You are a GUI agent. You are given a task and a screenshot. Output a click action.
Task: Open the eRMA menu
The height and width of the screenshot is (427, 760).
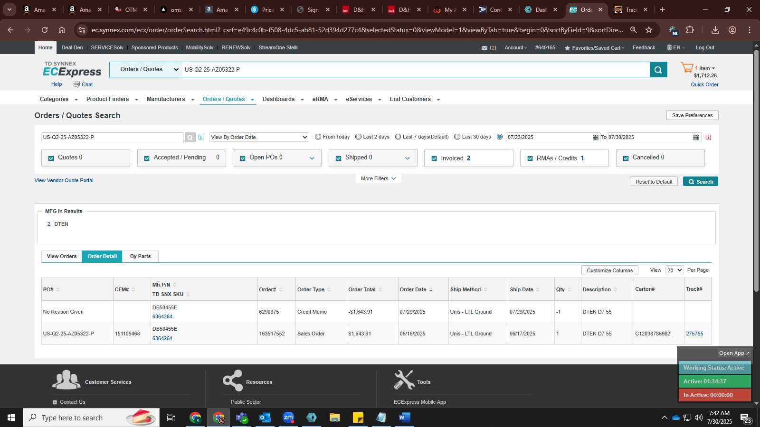point(325,99)
